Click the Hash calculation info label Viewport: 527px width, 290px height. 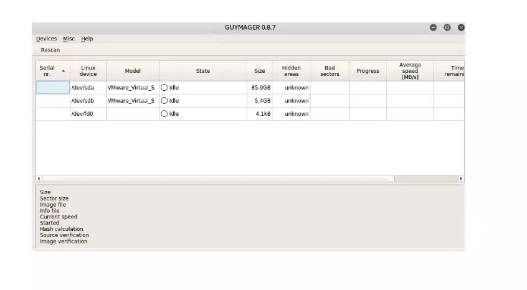(62, 229)
